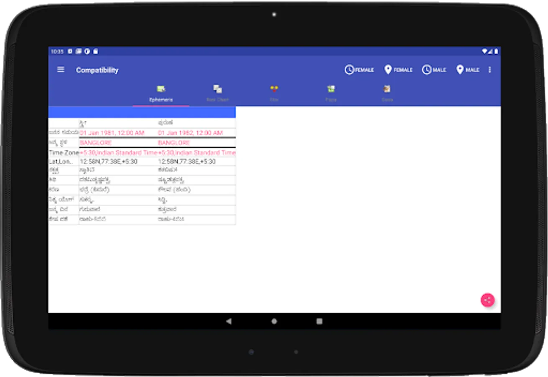Tap Android back navigation button

(x=229, y=321)
